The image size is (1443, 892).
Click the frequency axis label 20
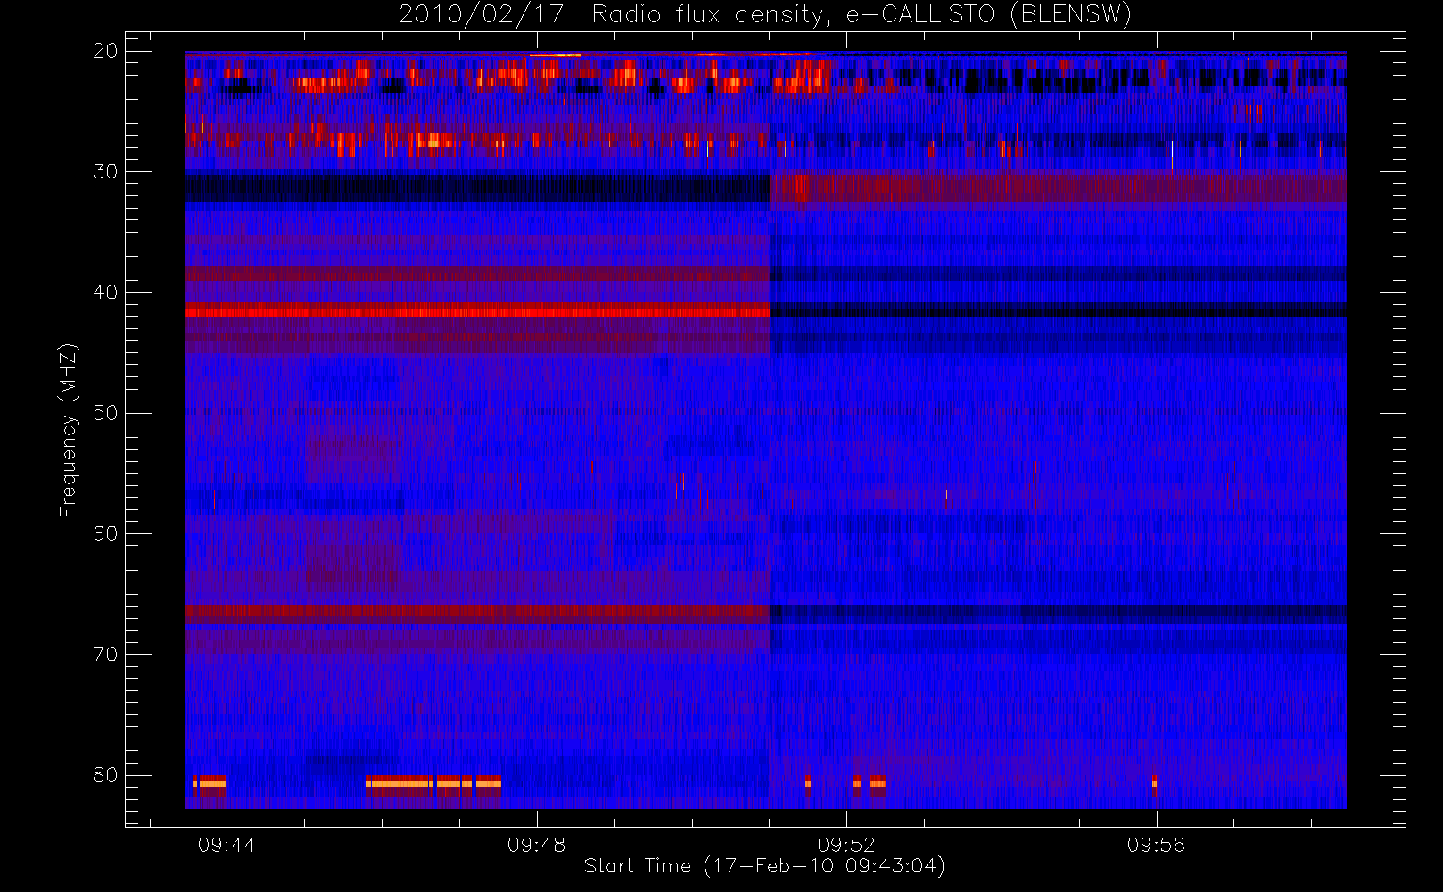(x=105, y=51)
